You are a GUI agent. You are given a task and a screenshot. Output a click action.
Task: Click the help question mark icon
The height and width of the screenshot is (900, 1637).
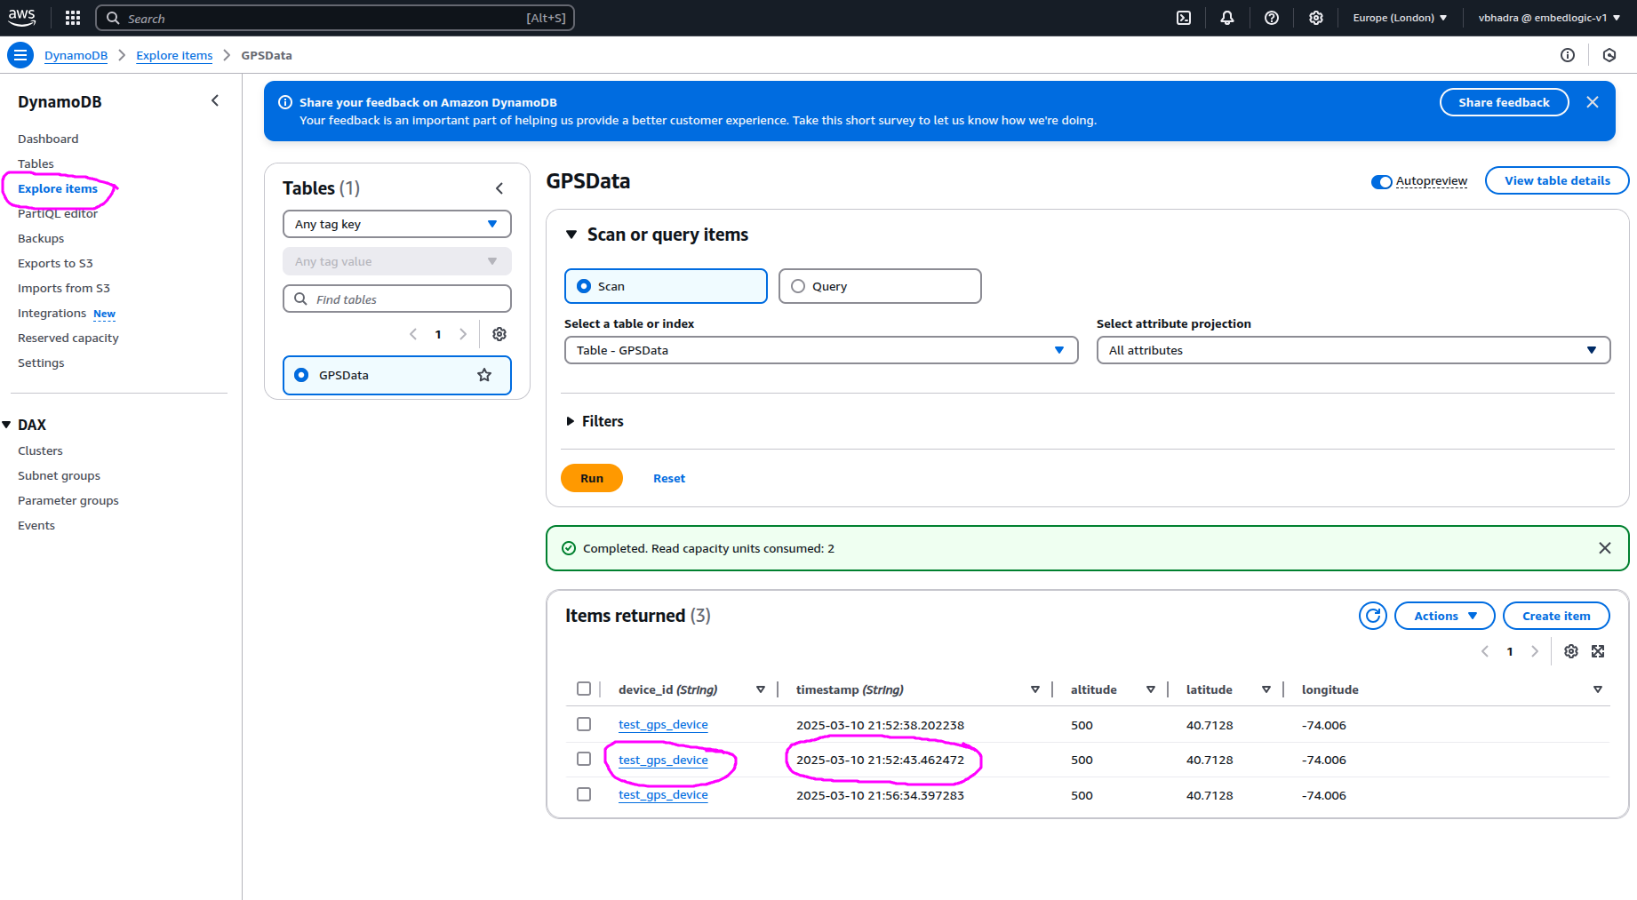coord(1272,18)
